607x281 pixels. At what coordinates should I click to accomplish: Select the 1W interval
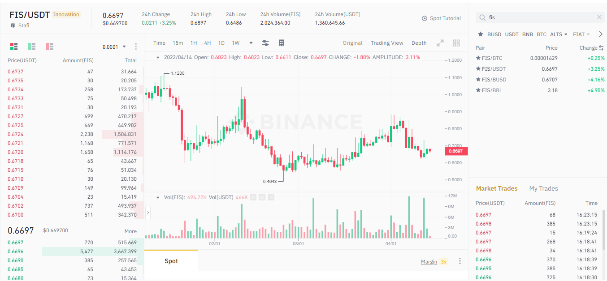236,43
